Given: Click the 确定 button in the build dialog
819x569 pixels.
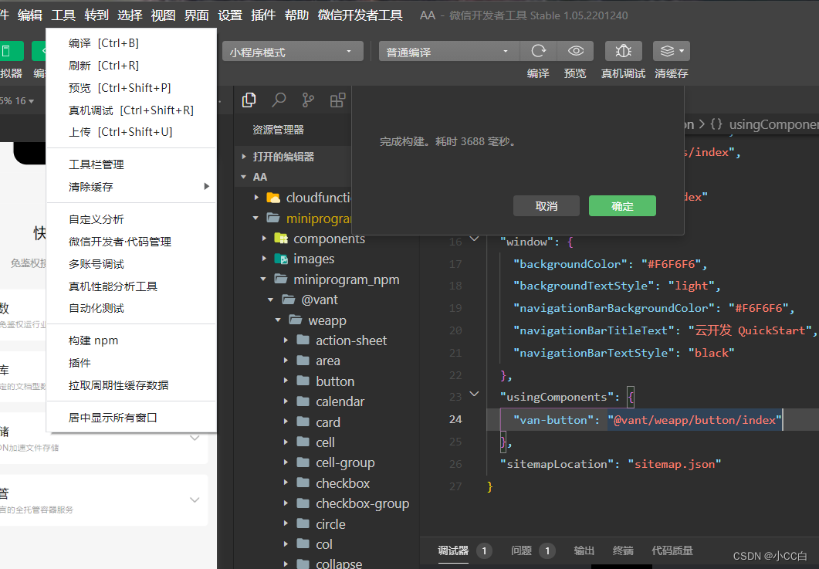Looking at the screenshot, I should pos(622,205).
